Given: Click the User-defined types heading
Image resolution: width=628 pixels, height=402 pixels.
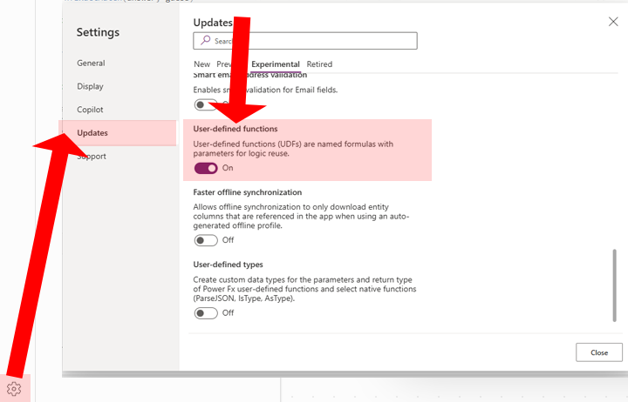Looking at the screenshot, I should [229, 265].
